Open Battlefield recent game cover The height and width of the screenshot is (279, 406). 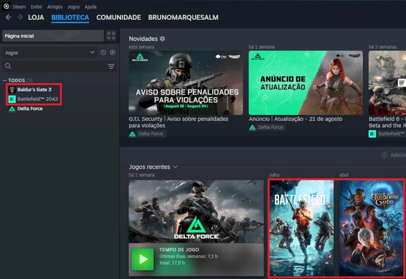[x=301, y=228]
